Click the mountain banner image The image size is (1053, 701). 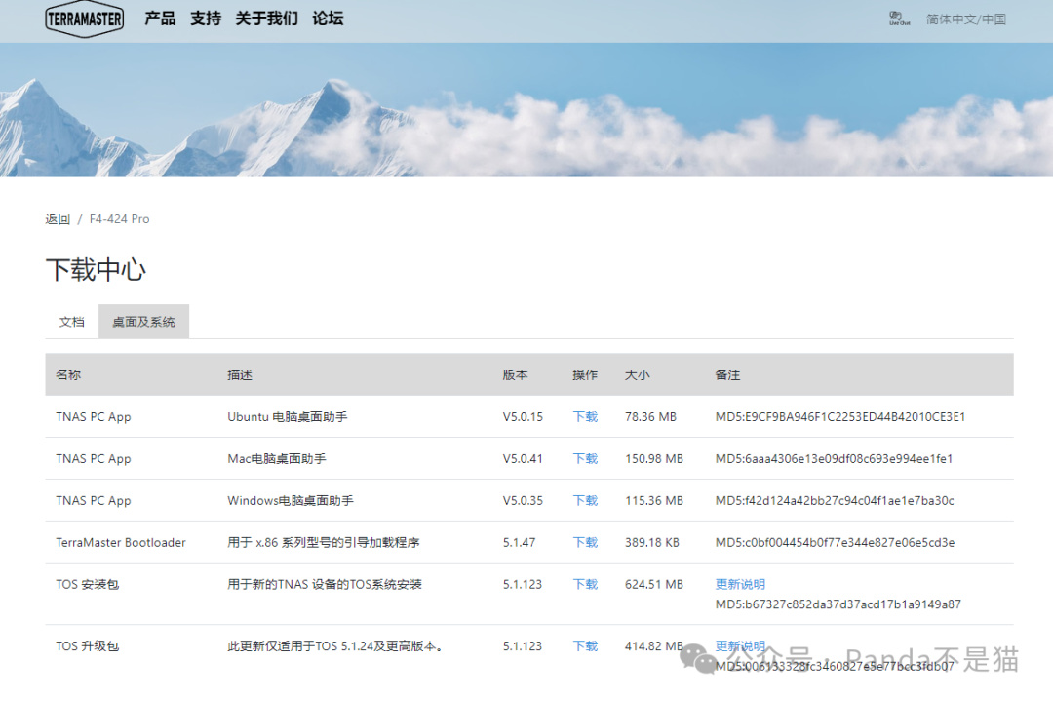526,110
